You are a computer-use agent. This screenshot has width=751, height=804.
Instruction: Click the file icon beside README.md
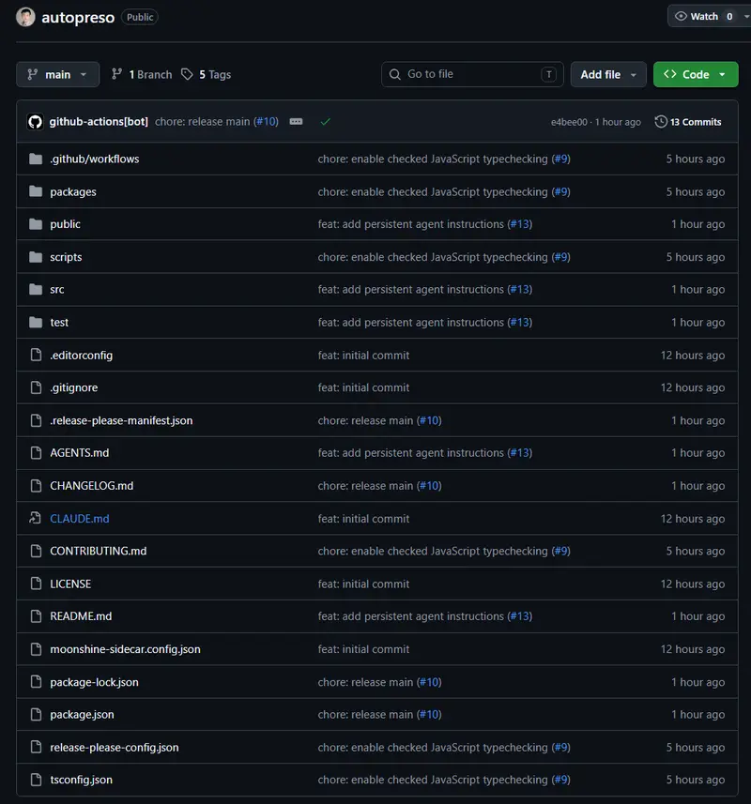pos(36,616)
